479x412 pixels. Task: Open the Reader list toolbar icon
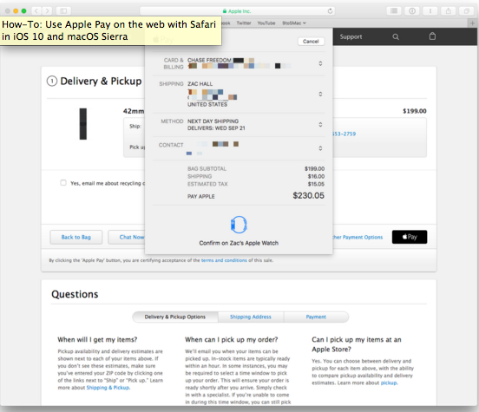394,11
